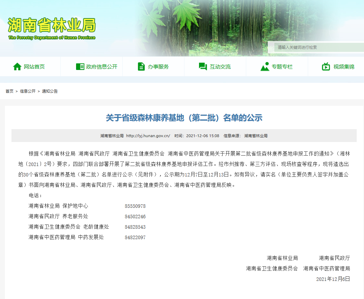The height and width of the screenshot is (299, 364).
Task: Click the TV icon beside 视频集锦
Action: tap(326, 66)
